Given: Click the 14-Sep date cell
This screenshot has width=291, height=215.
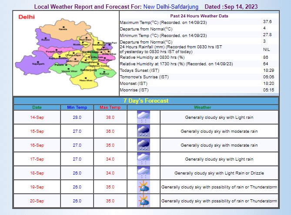Looking at the screenshot, I should click(37, 118).
